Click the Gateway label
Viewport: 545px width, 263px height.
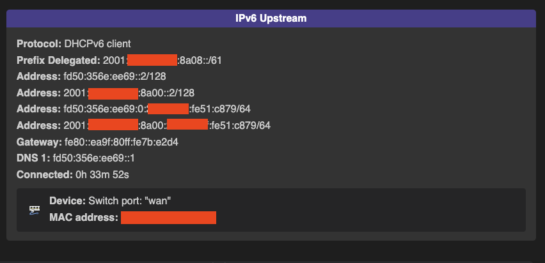coord(39,142)
